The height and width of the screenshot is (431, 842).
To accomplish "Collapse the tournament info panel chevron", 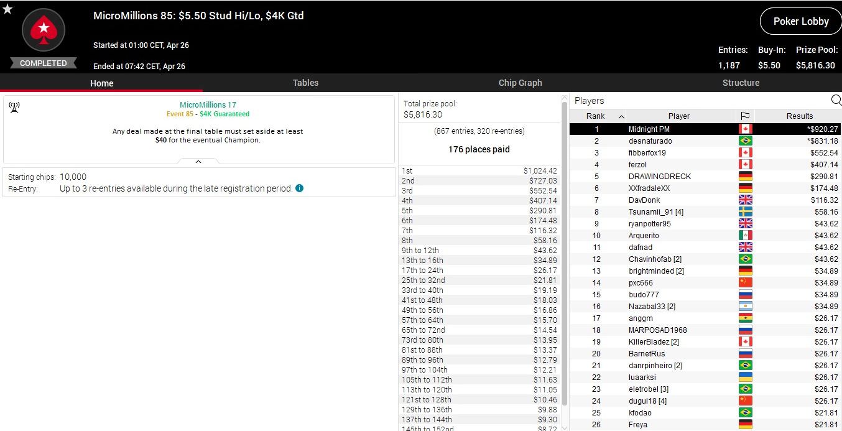I will [198, 162].
